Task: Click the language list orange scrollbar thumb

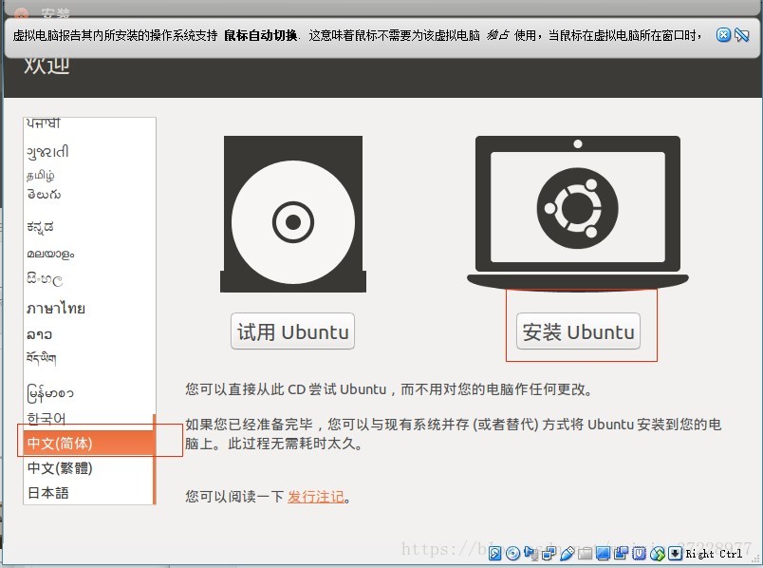Action: [155, 459]
